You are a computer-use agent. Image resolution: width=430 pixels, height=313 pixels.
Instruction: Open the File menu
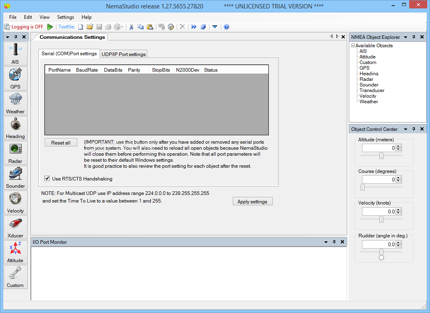(x=13, y=17)
